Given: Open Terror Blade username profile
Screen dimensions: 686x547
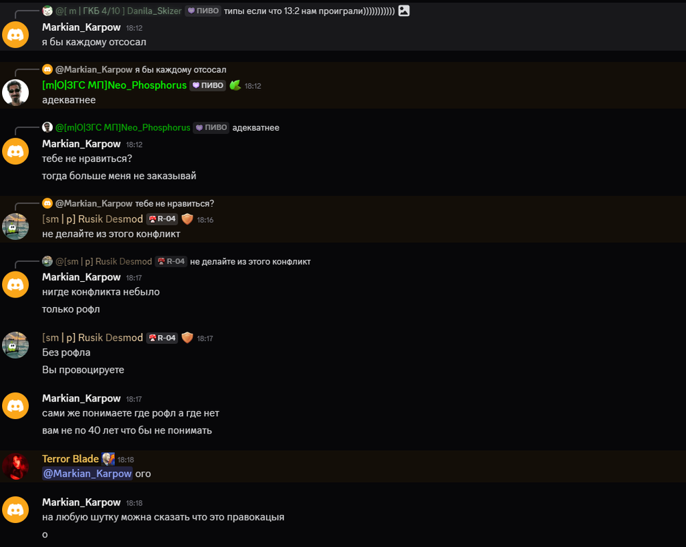Looking at the screenshot, I should pyautogui.click(x=70, y=459).
